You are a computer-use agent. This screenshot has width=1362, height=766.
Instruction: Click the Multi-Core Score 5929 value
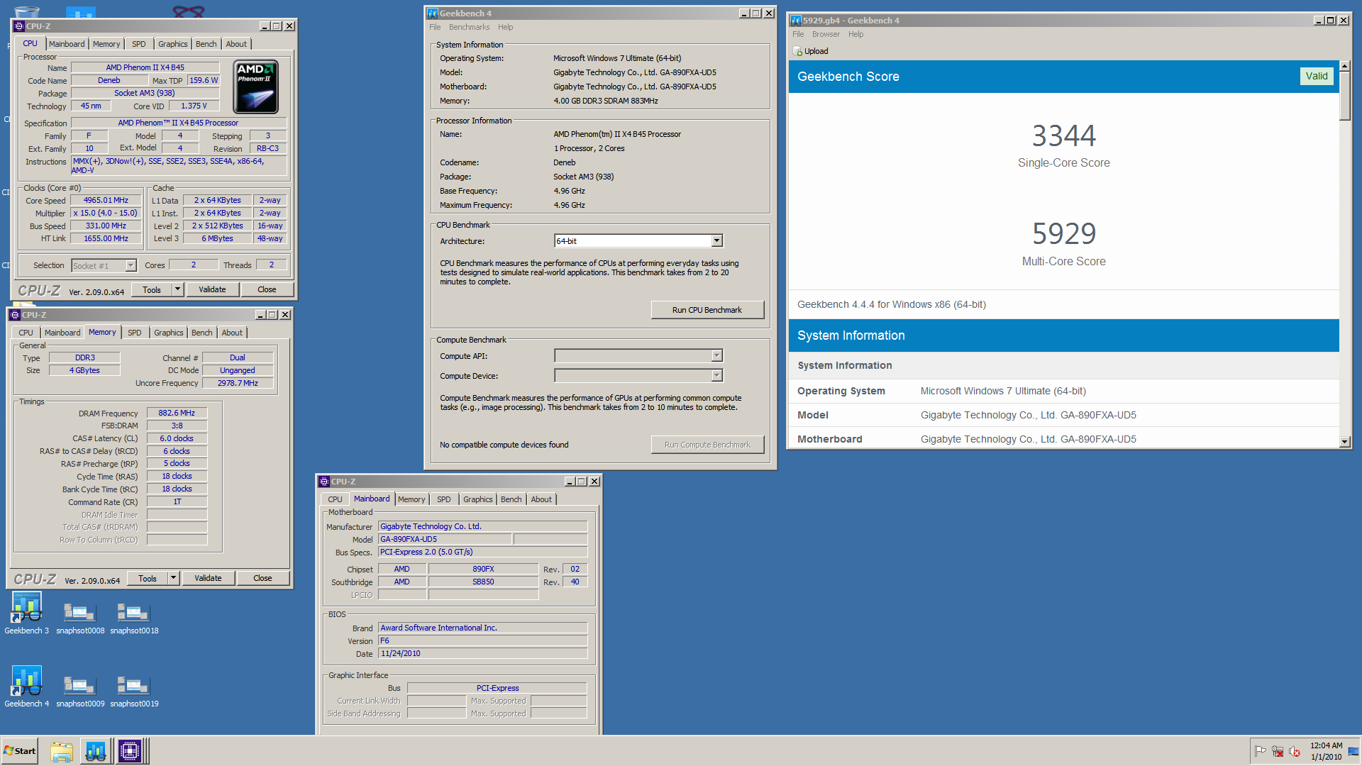[1063, 233]
